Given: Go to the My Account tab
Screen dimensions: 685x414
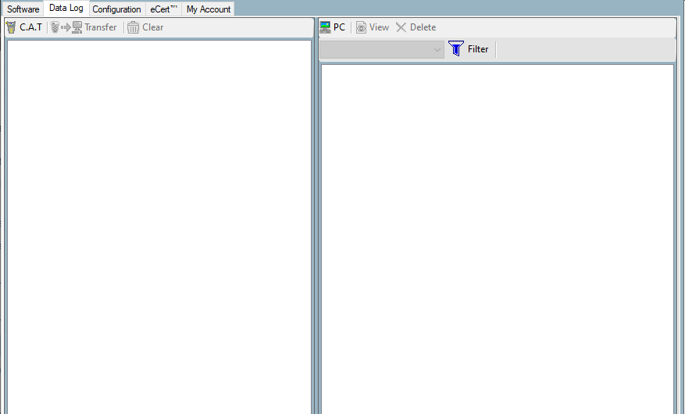Looking at the screenshot, I should coord(209,9).
